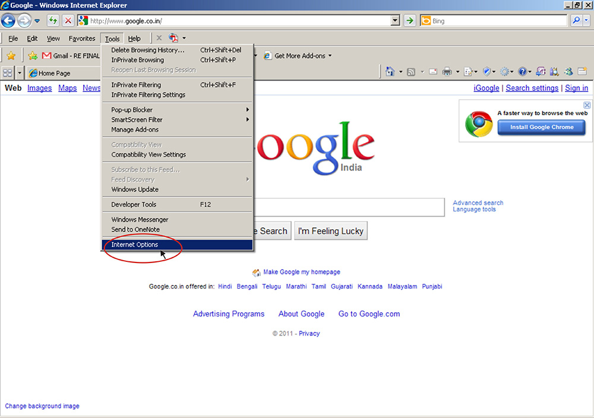
Task: Click the RSS Feeds icon
Action: coord(411,72)
